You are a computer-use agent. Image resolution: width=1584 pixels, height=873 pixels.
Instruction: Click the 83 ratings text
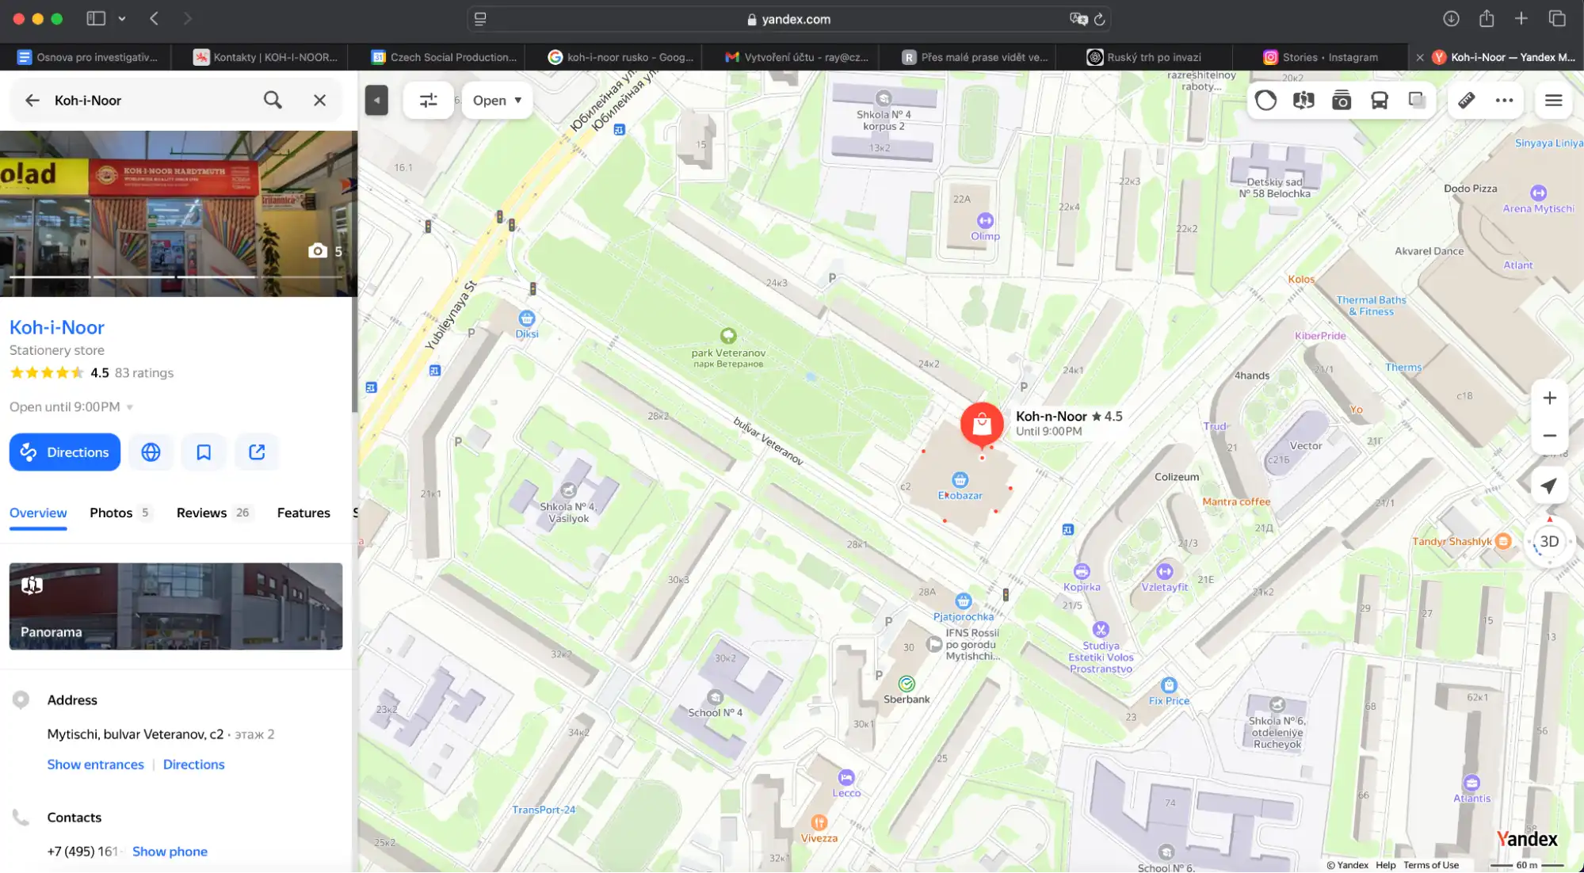[x=144, y=373]
